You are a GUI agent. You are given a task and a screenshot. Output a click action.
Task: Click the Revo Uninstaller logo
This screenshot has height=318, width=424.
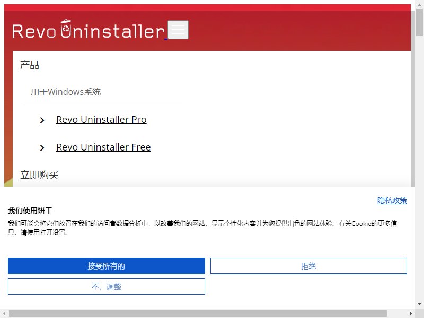[89, 29]
